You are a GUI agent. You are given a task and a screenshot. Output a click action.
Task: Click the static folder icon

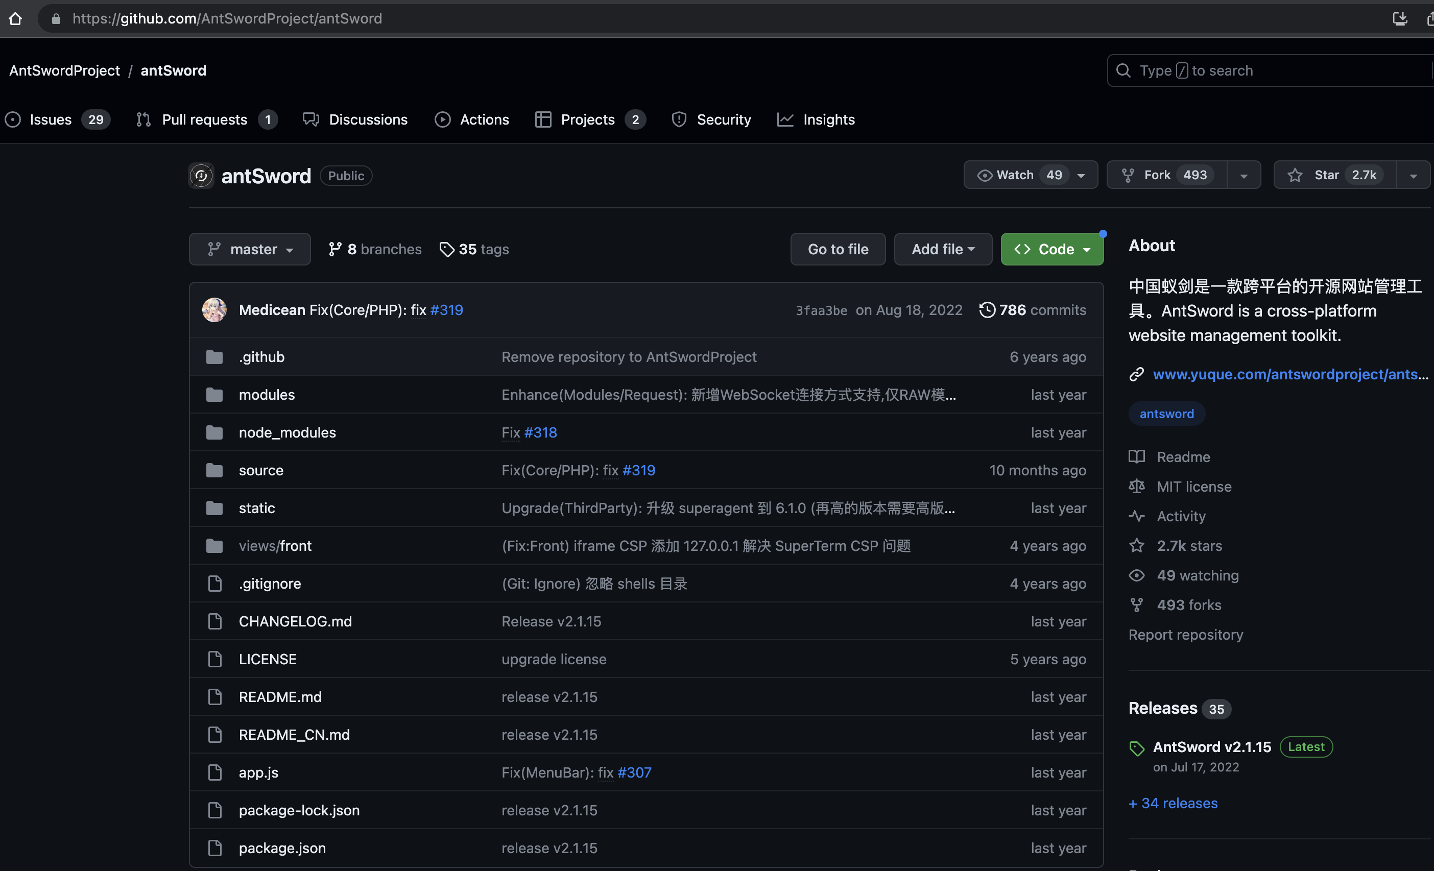pos(214,509)
